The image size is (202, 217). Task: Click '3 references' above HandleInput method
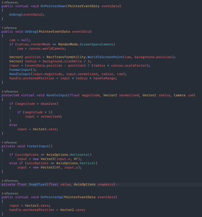(x=10, y=92)
